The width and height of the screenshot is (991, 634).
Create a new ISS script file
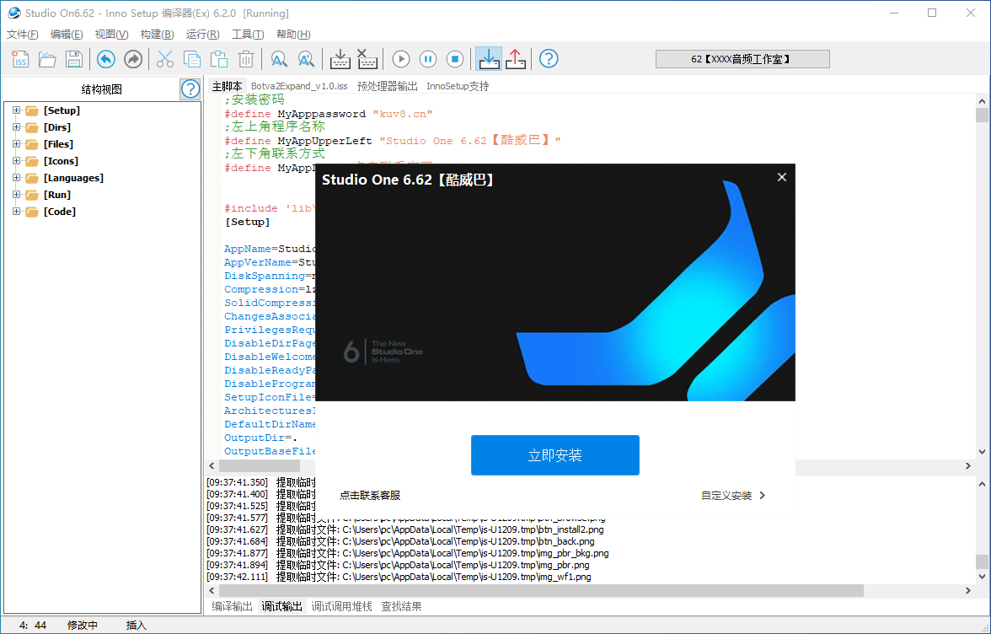[20, 59]
